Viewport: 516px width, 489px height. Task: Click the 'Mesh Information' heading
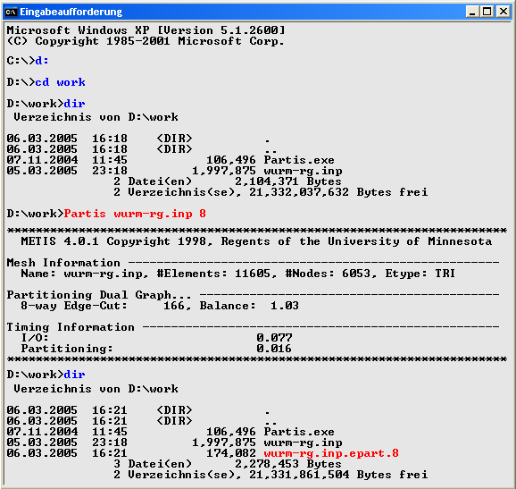tap(63, 263)
